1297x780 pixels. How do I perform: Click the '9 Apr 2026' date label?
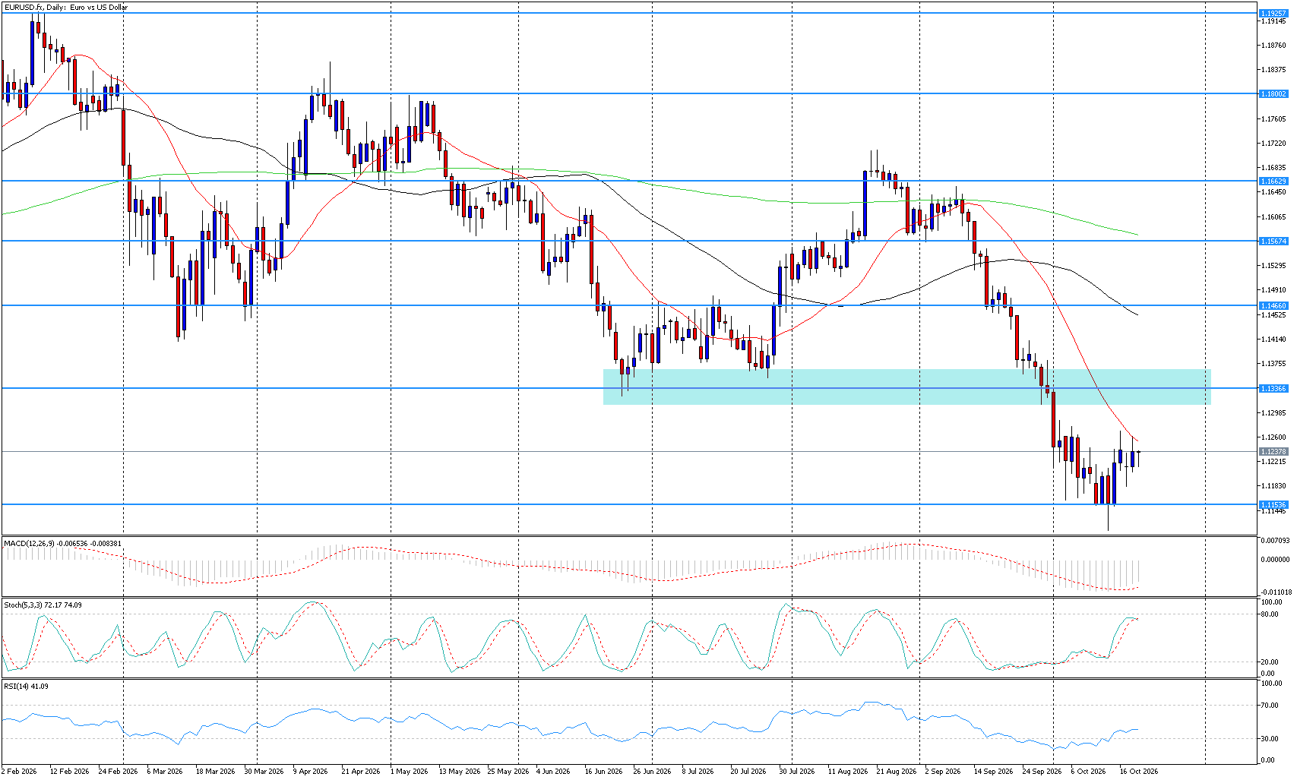pos(310,772)
